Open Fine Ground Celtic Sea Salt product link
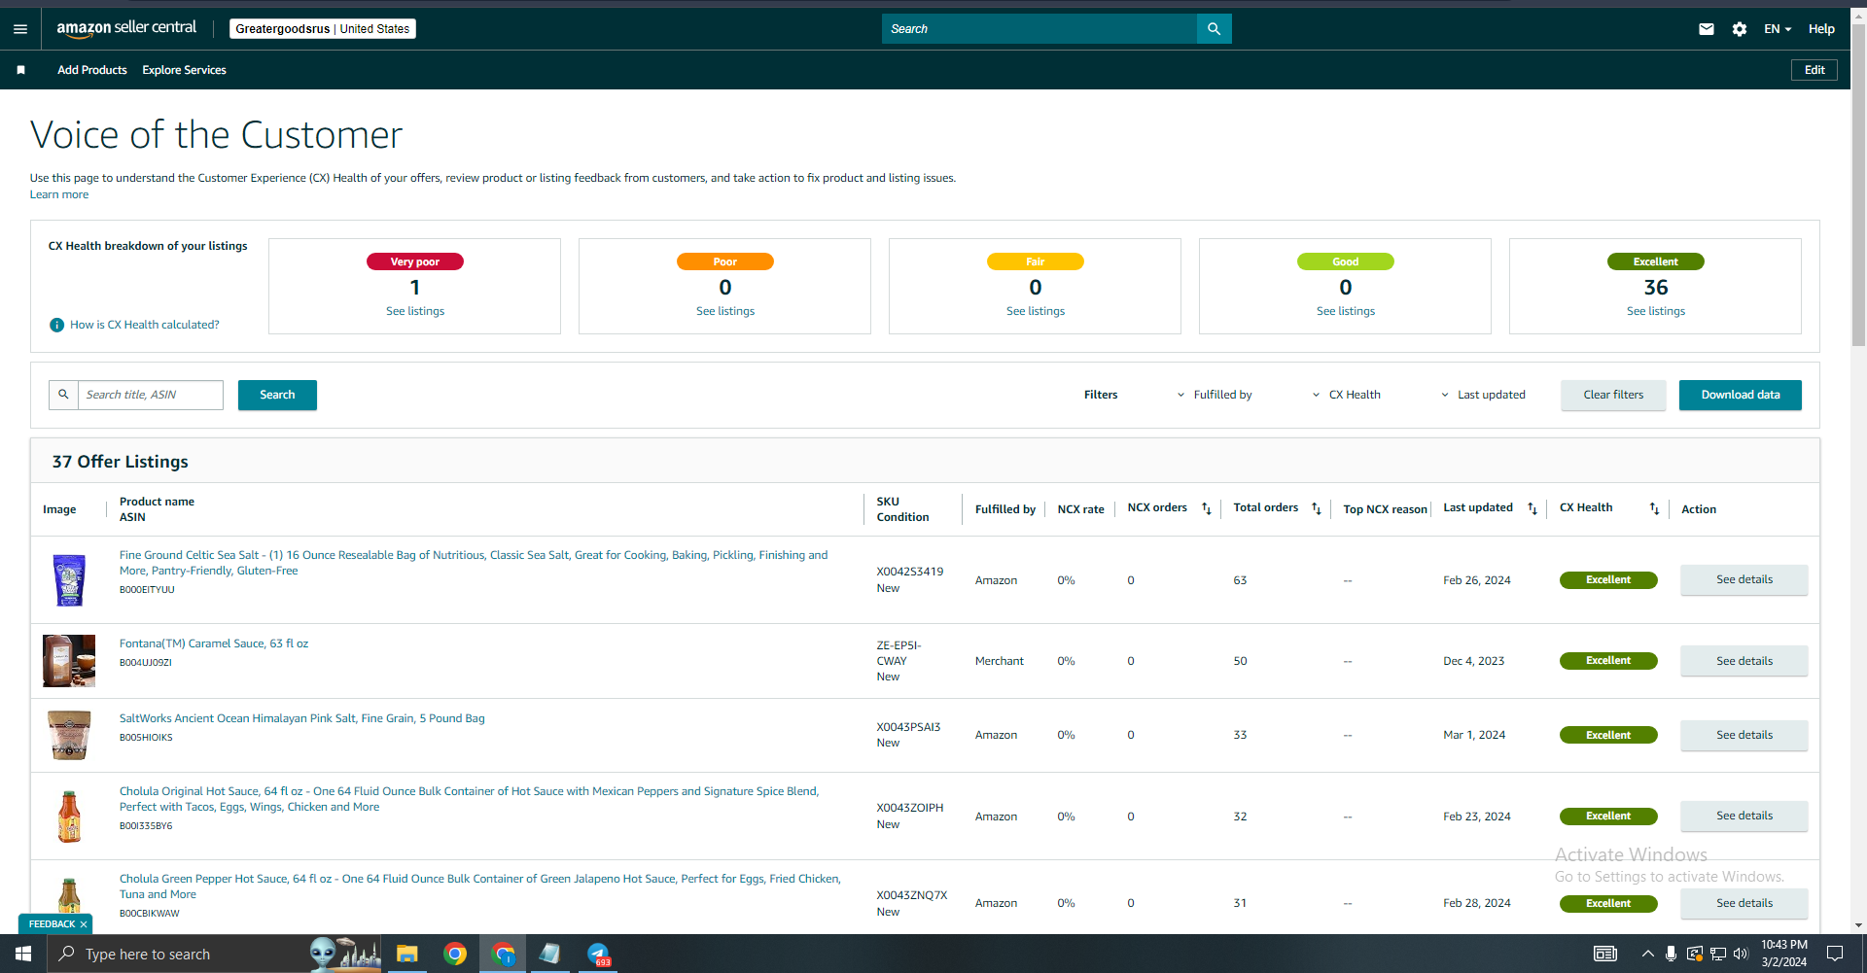 click(x=474, y=563)
